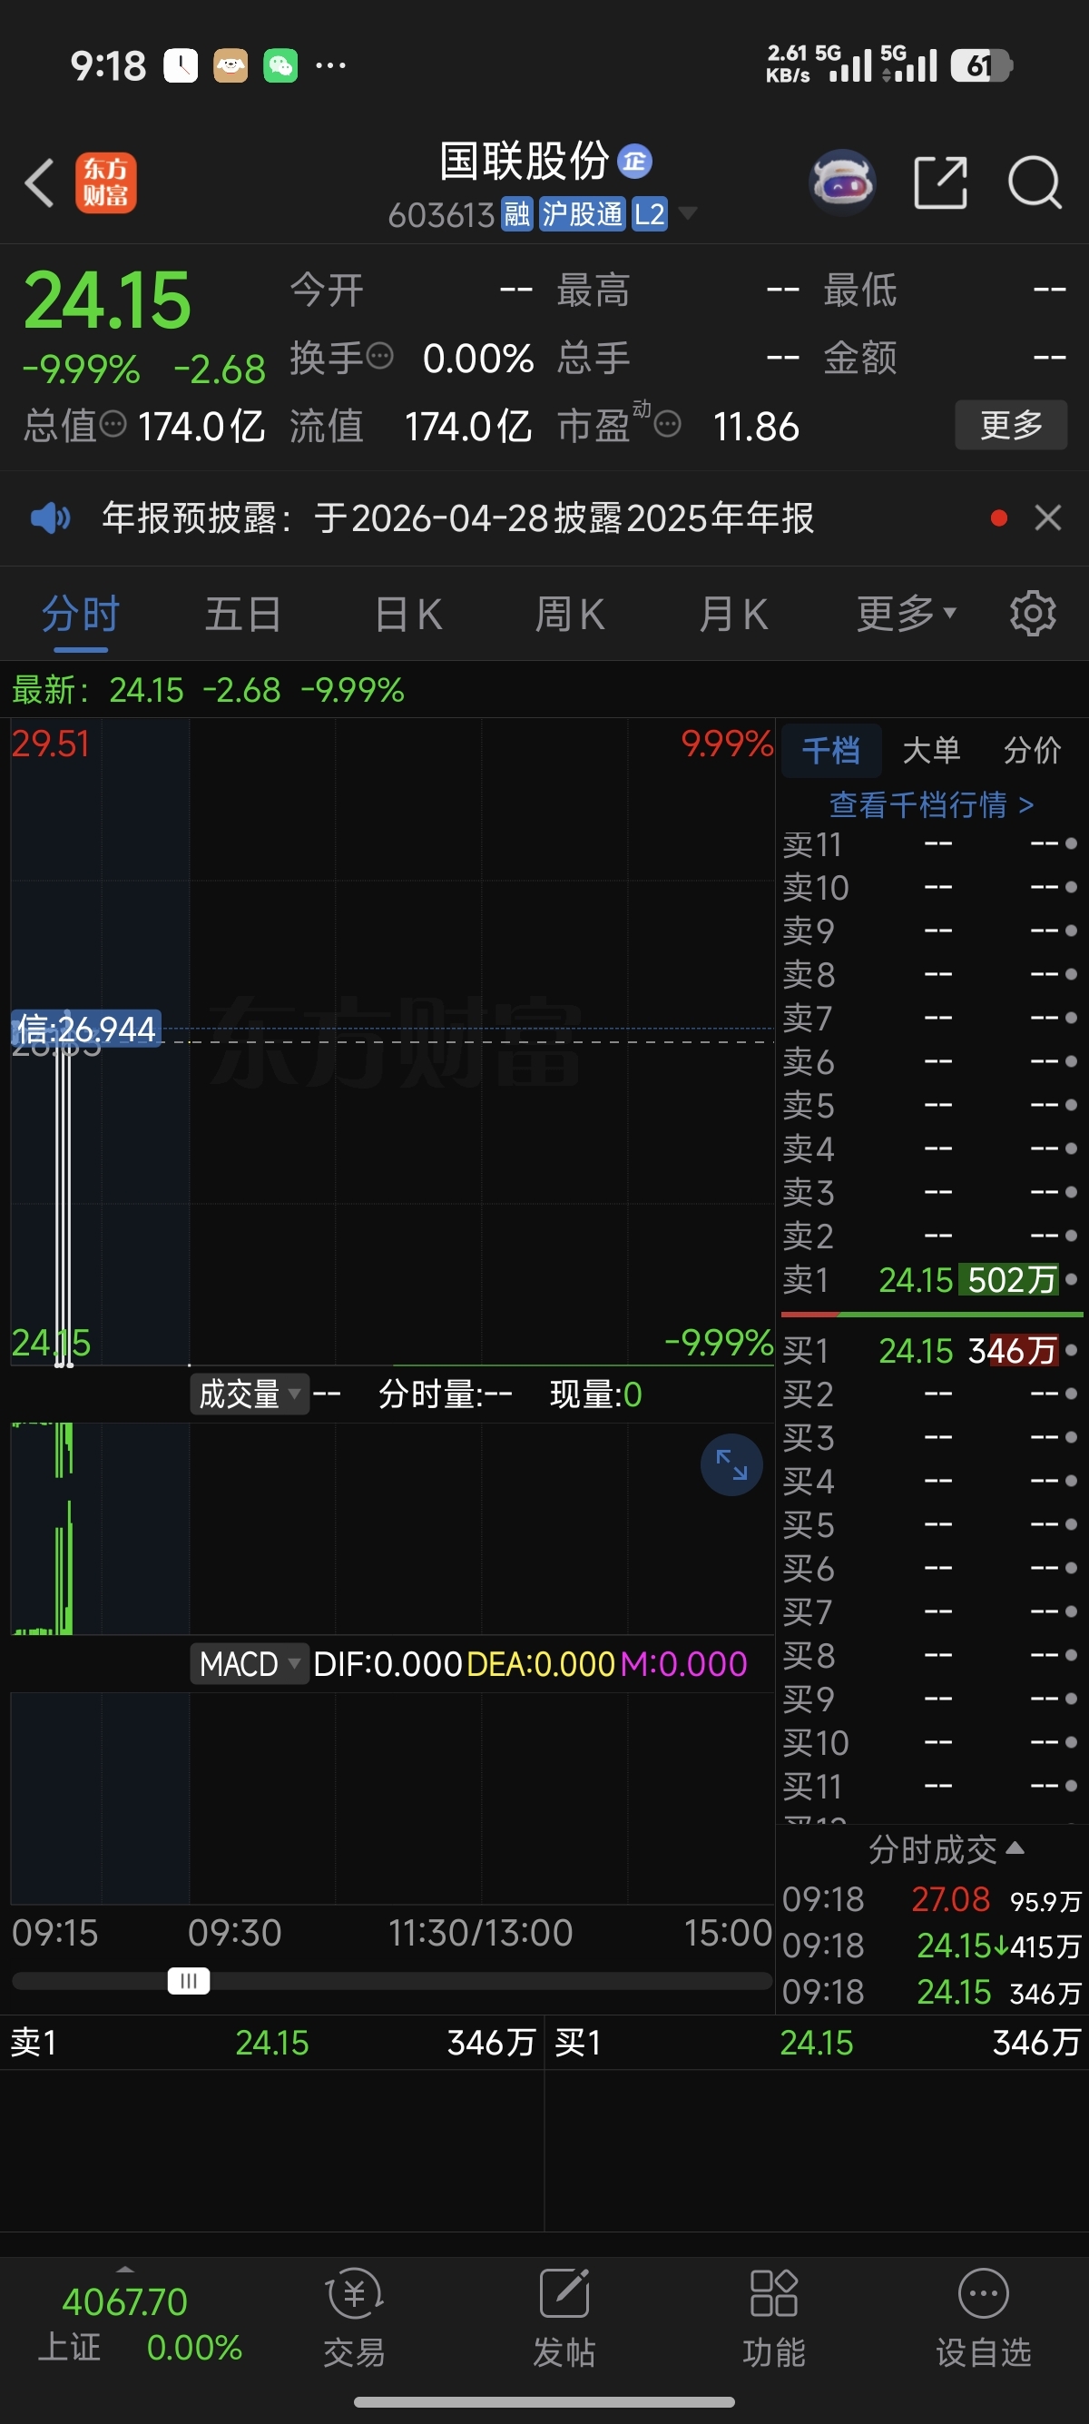This screenshot has height=2424, width=1089.
Task: Tap the share export icon
Action: tap(940, 182)
